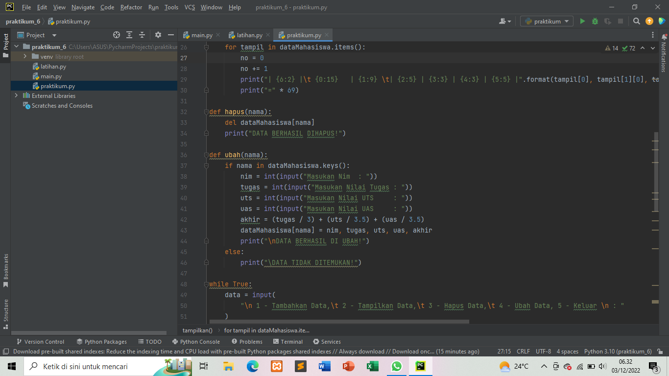Click Select Opened File target icon in Project panel

point(116,35)
